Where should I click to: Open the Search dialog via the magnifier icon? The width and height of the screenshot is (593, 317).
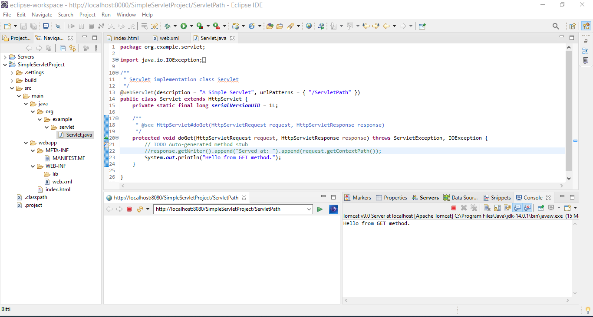click(556, 26)
